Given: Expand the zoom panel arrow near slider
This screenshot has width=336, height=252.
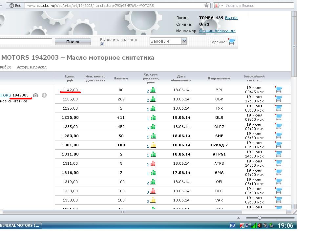Looking at the screenshot, I should 239,218.
